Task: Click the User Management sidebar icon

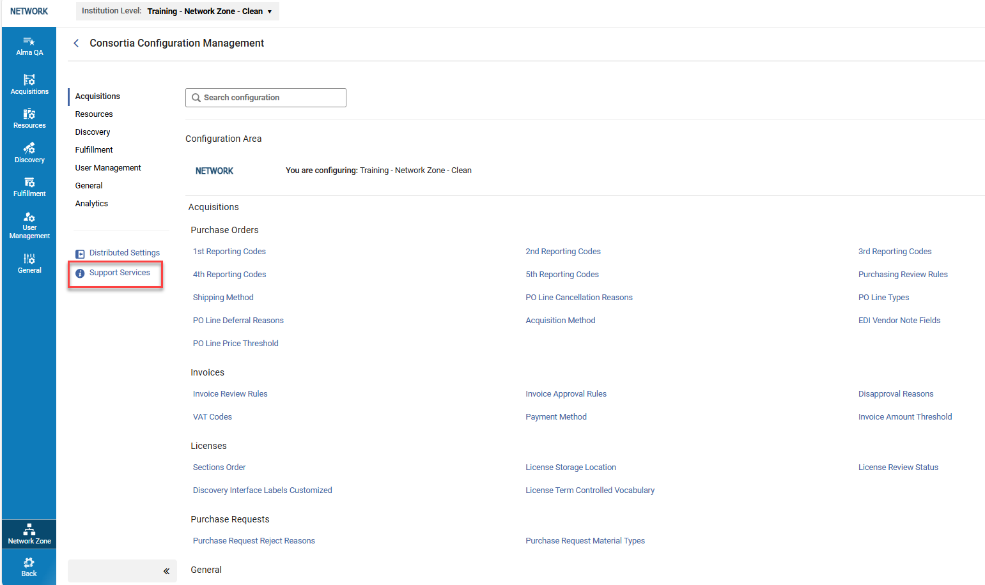Action: [29, 225]
